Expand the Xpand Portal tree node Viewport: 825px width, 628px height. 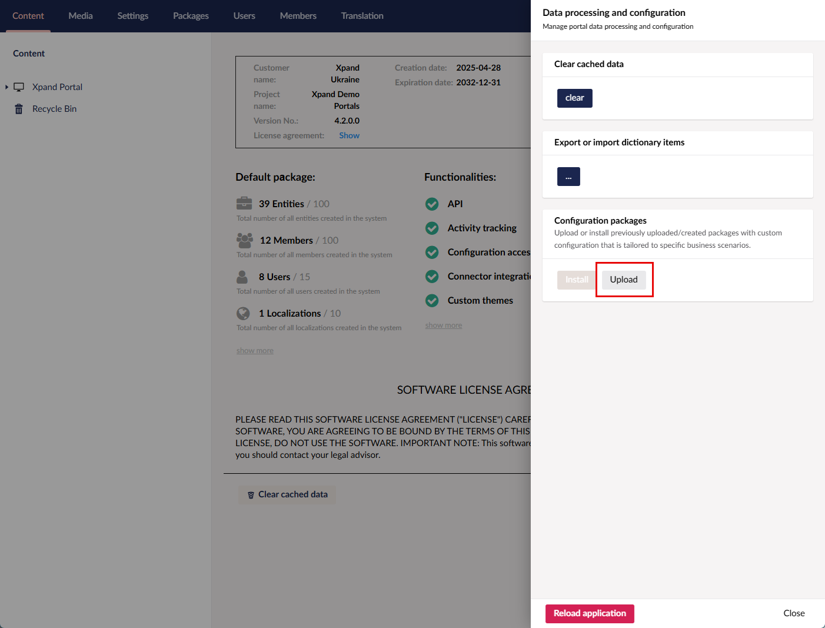(6, 87)
